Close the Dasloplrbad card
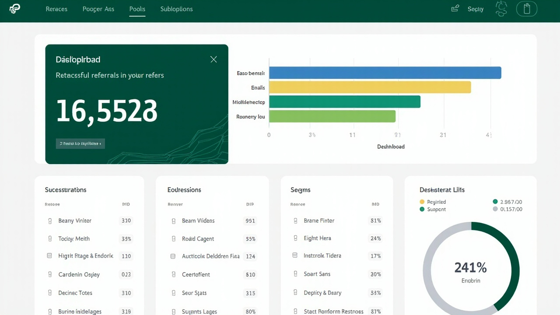Screen dimensions: 560x315 coord(213,59)
